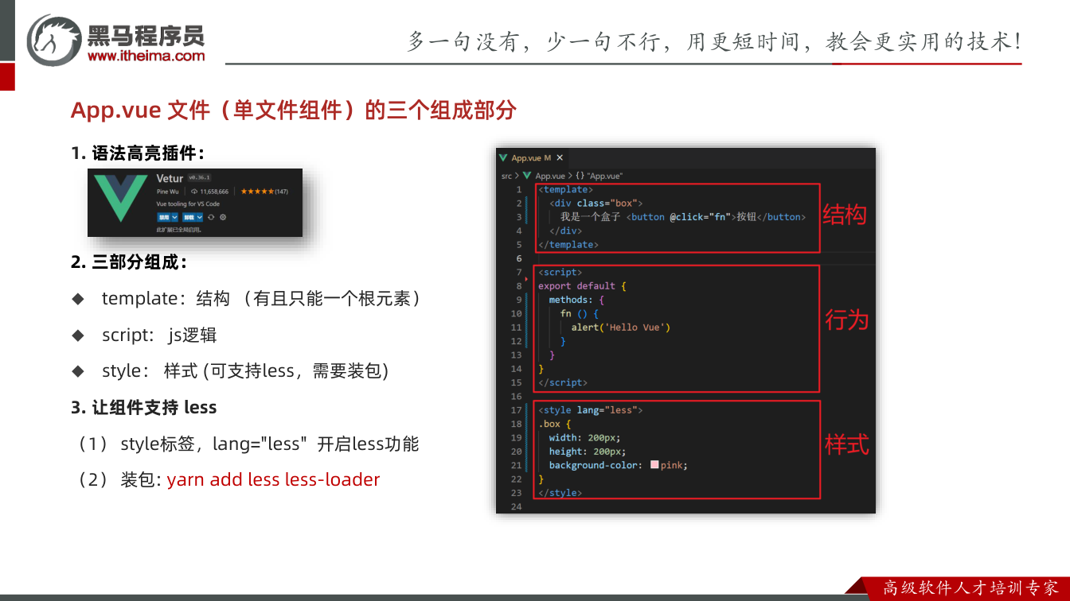Click line number 6 in the gutter
Screen dimensions: 1070x601
click(x=519, y=258)
